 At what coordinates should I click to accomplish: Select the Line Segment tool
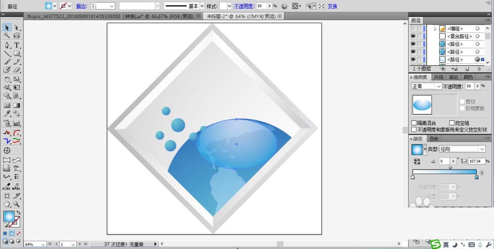[x=7, y=53]
